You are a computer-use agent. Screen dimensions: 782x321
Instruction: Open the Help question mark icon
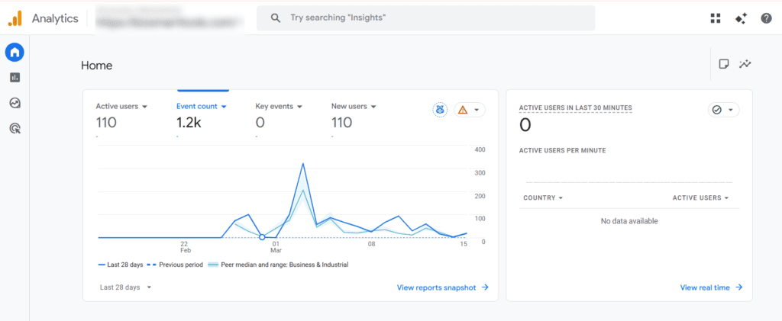[766, 18]
